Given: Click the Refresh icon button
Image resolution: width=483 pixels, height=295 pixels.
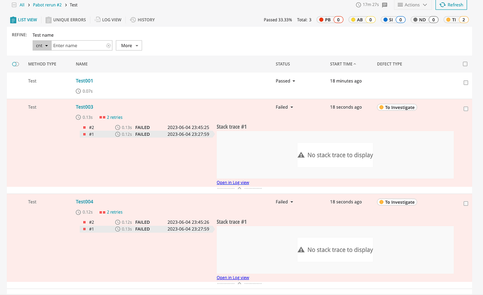Looking at the screenshot, I should click(451, 5).
